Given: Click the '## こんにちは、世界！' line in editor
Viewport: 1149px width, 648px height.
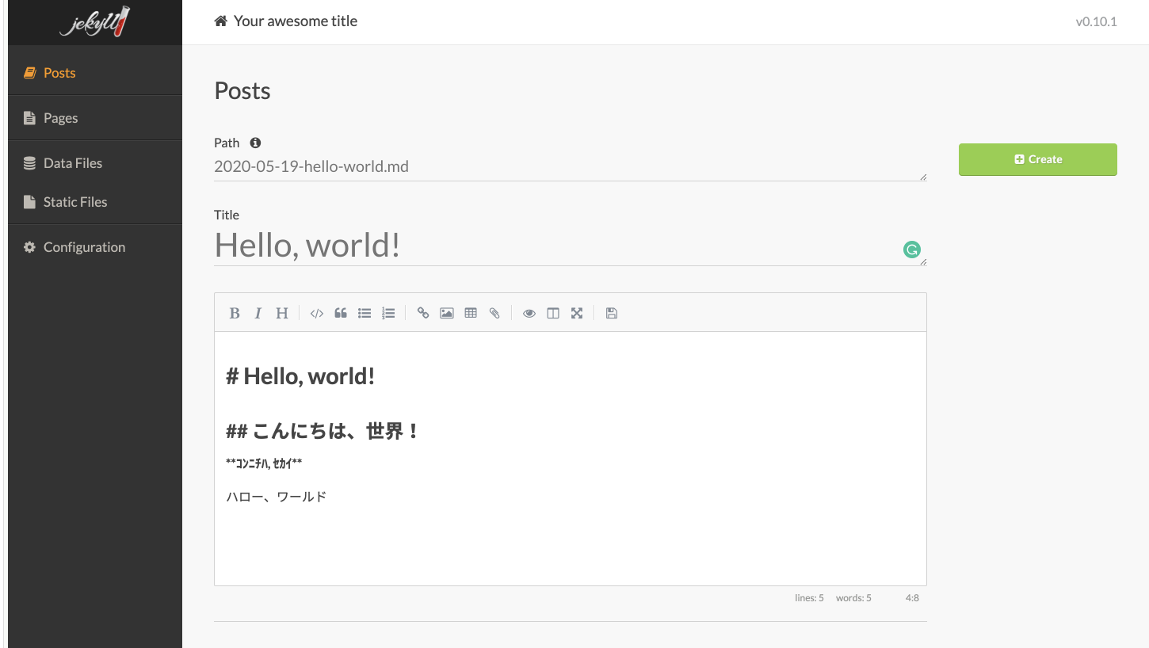Looking at the screenshot, I should (323, 432).
